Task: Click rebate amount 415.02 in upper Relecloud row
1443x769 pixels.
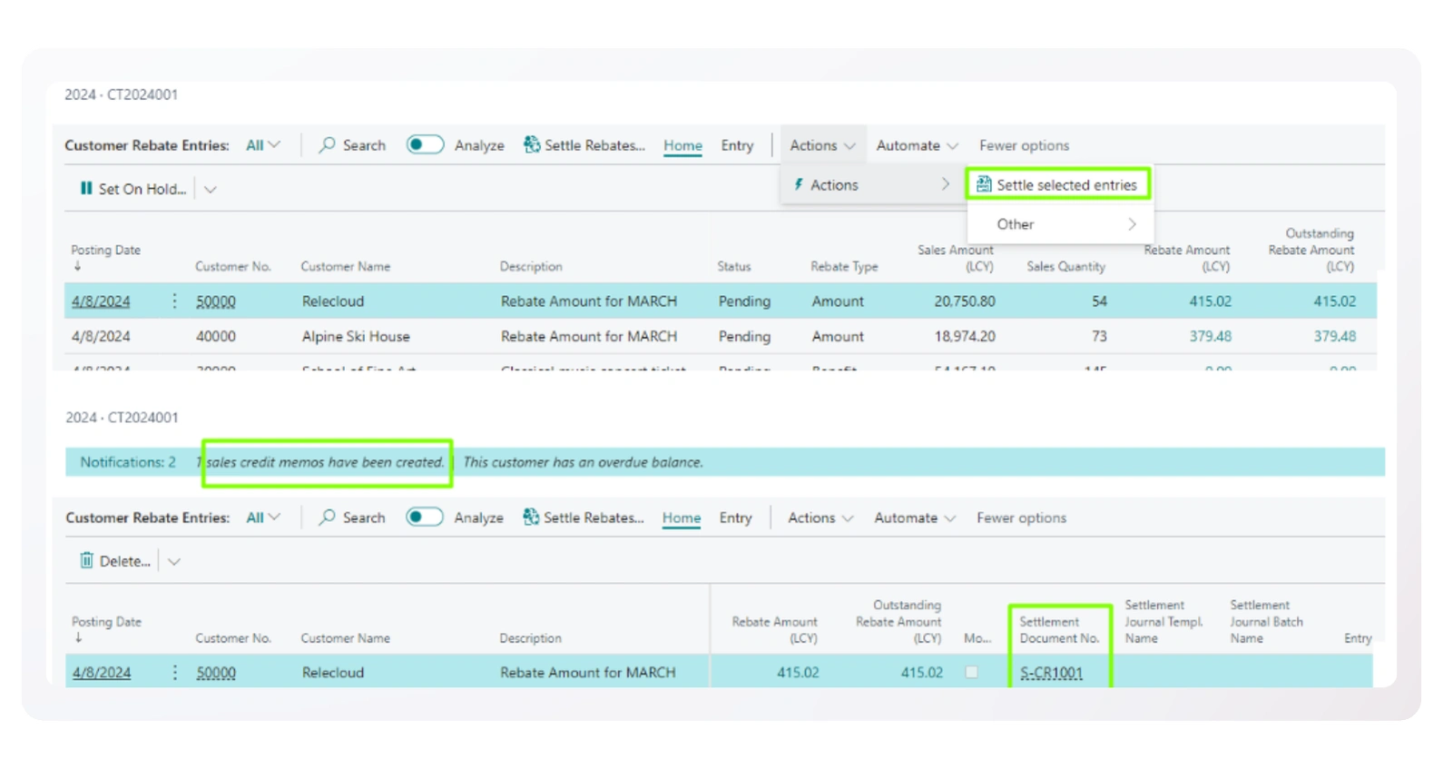Action: click(1210, 301)
